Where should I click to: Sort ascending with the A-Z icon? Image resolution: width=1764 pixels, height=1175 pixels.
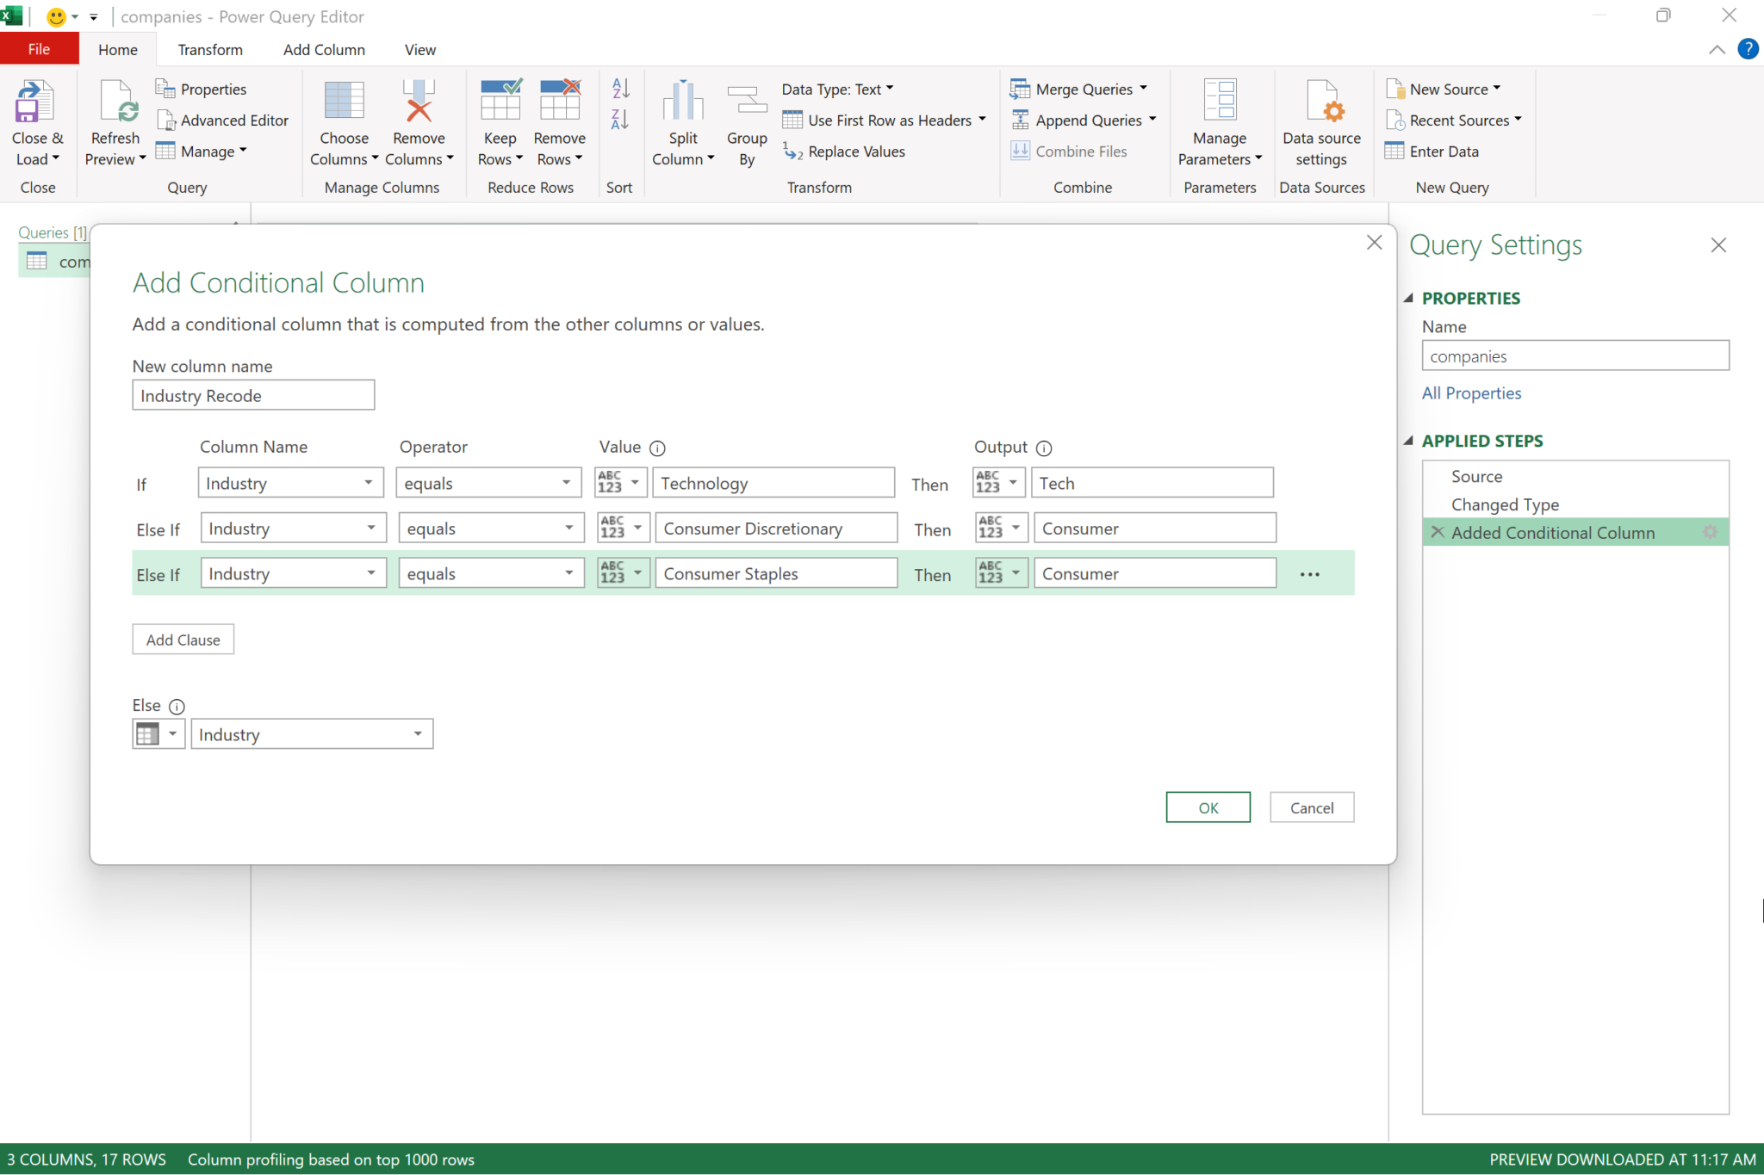point(620,88)
